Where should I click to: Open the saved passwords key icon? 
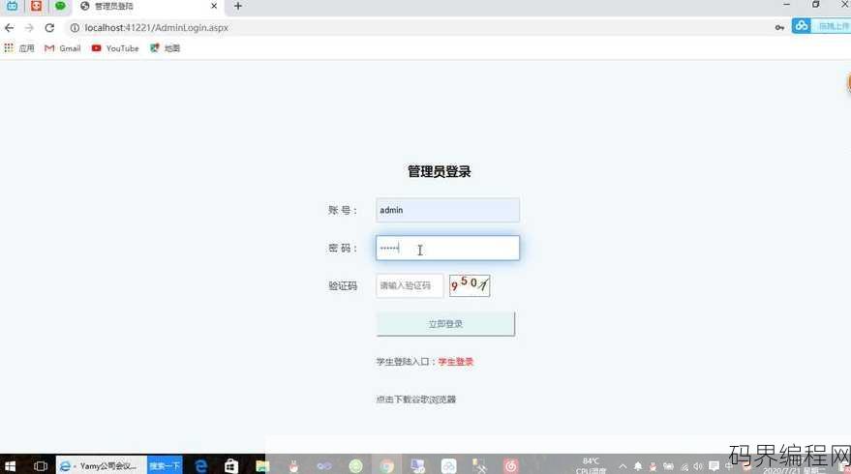[x=779, y=28]
